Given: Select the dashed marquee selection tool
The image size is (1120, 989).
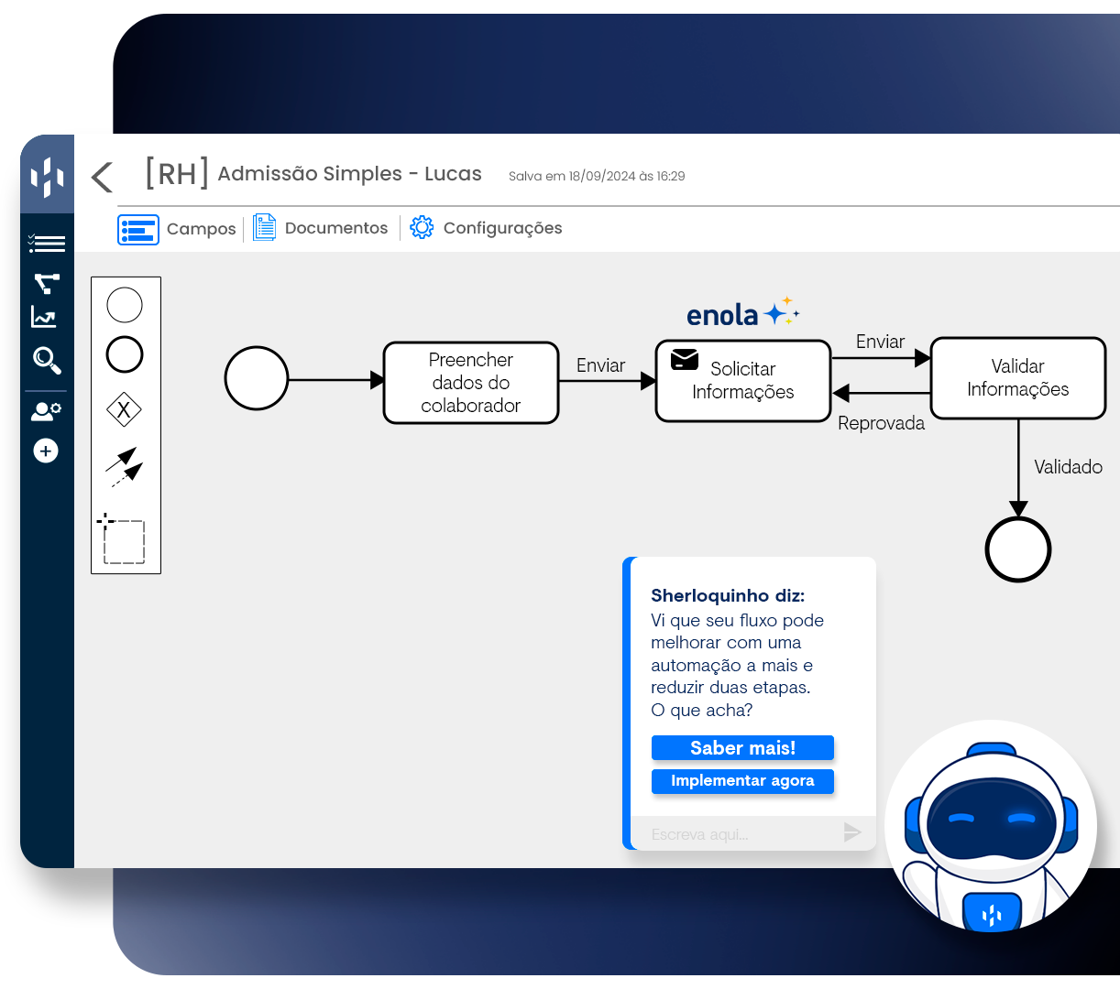Looking at the screenshot, I should [124, 540].
